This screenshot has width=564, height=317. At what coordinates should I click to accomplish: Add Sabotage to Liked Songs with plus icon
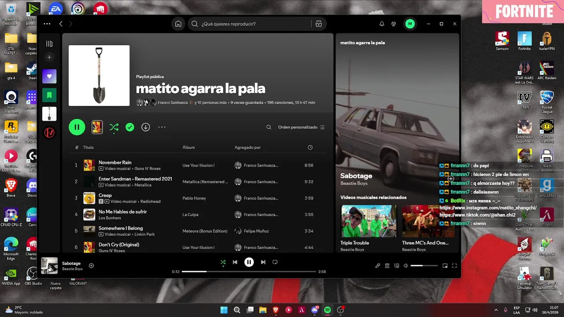[91, 265]
